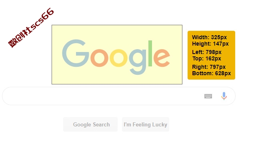Click the blue lowercase g in logo
The height and width of the screenshot is (160, 256).
click(138, 62)
